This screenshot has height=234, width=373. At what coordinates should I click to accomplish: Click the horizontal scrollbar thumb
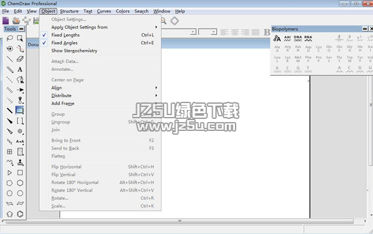tap(180, 221)
